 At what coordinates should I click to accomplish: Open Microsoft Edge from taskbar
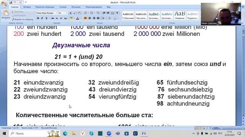pyautogui.click(x=65, y=134)
